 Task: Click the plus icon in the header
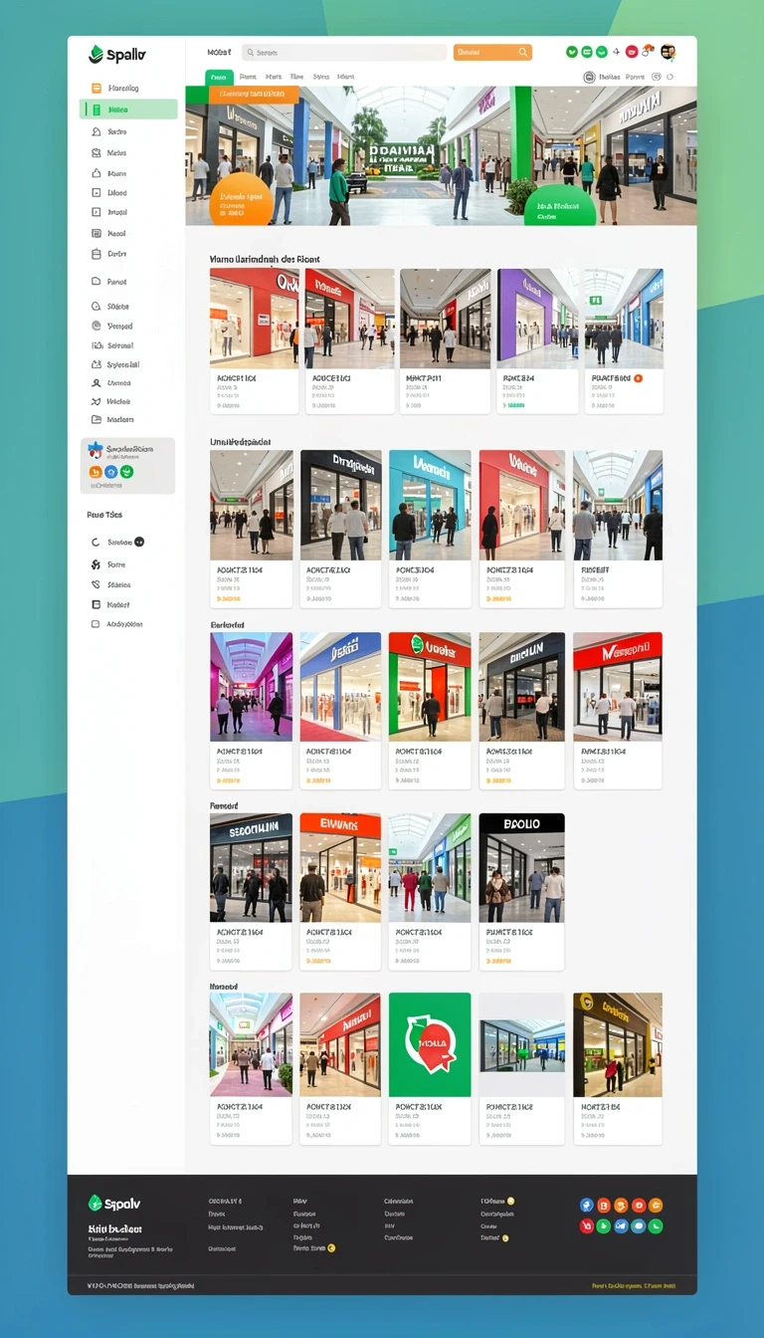617,51
